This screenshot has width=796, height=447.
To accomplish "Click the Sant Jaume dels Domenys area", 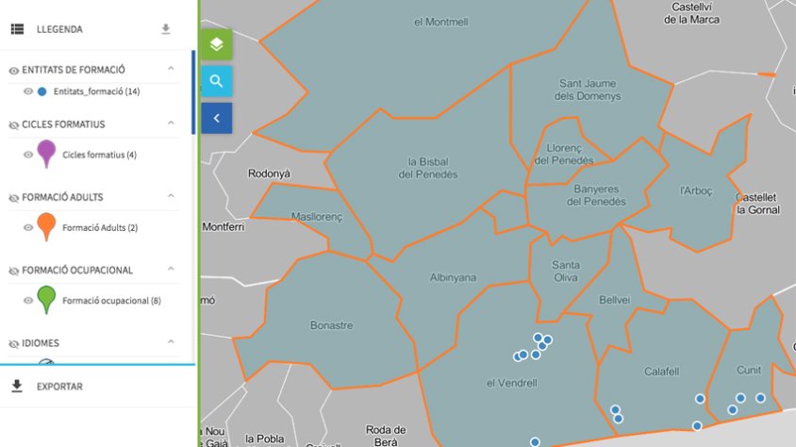I will [588, 90].
